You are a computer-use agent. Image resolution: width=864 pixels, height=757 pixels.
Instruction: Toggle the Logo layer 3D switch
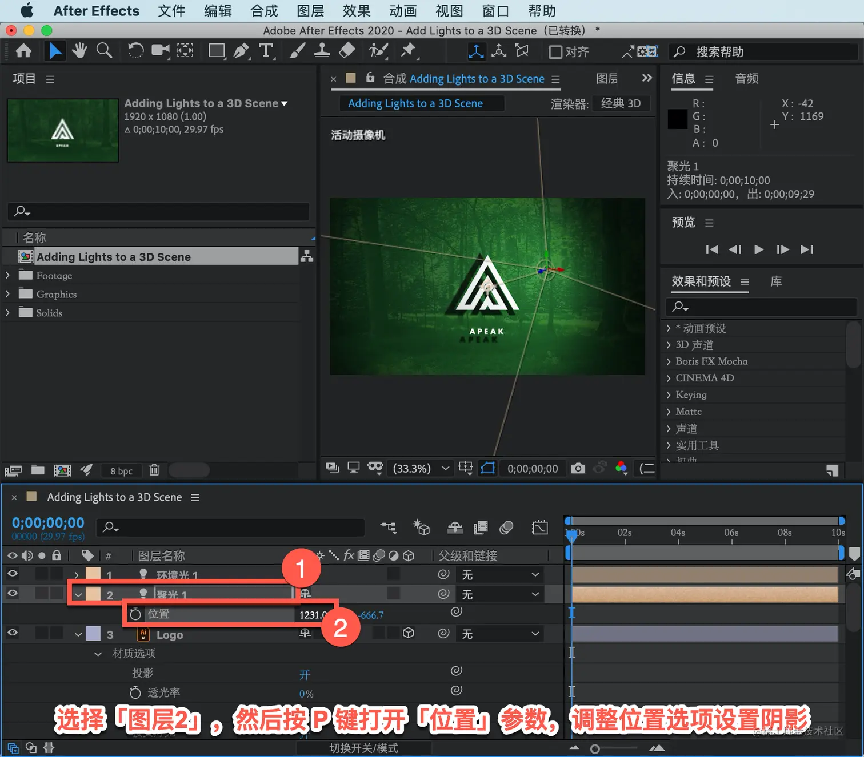408,633
